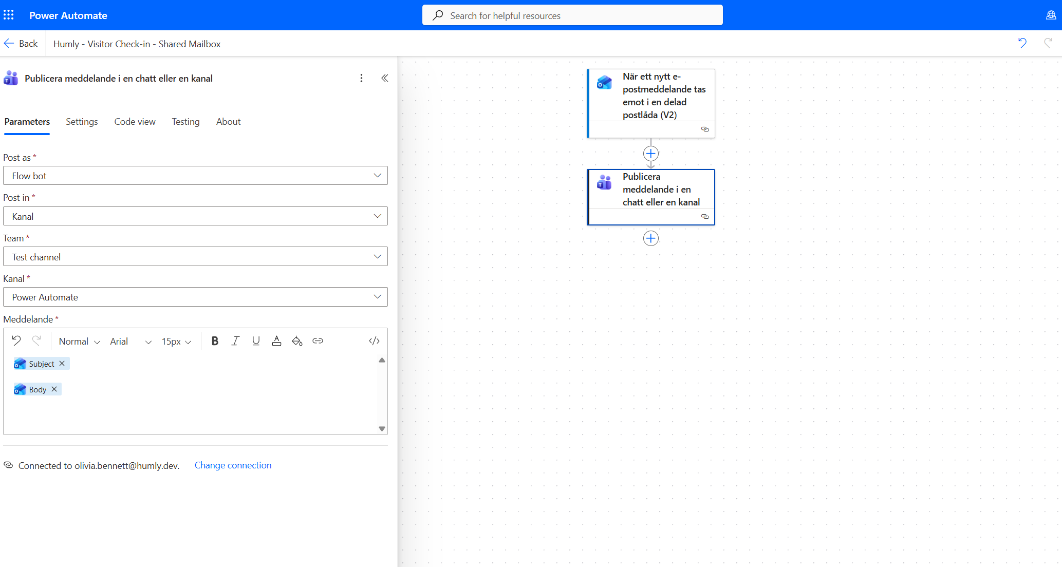
Task: Click the Change connection link
Action: [x=233, y=465]
